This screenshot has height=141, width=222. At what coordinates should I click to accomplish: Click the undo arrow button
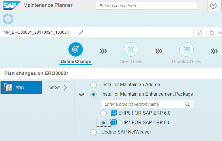pyautogui.click(x=214, y=32)
